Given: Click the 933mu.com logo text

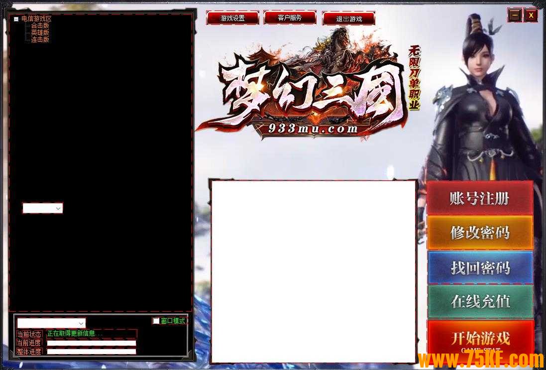Looking at the screenshot, I should tap(313, 128).
